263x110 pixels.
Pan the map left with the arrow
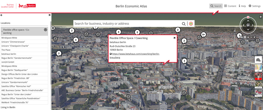pyautogui.click(x=244, y=25)
